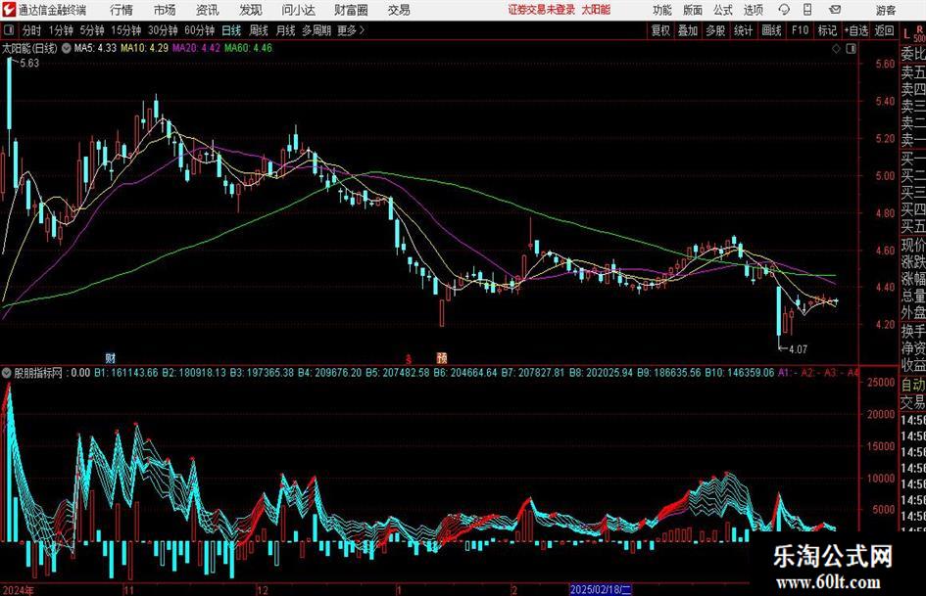This screenshot has width=926, height=596.
Task: Click the 游客 user account label
Action: [x=885, y=10]
